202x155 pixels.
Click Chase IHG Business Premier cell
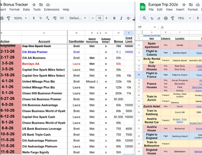[x=44, y=93]
